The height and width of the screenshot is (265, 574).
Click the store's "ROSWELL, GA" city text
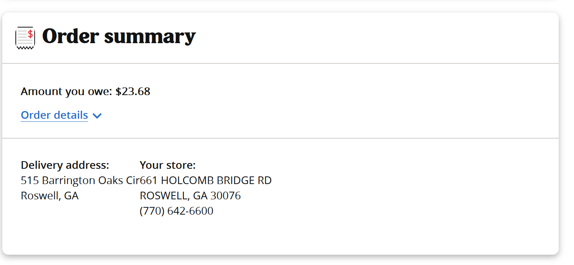173,196
